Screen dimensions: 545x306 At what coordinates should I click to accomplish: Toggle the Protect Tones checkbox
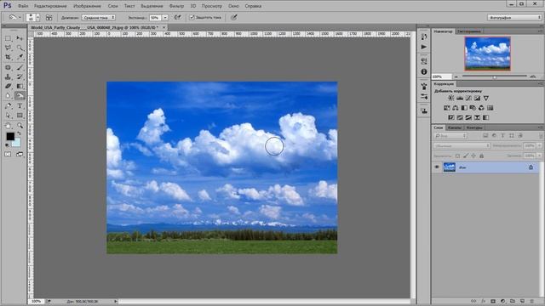point(192,17)
